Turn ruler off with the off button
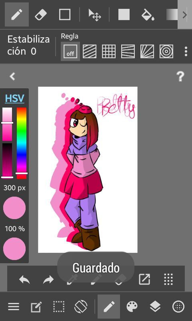This screenshot has height=321, width=192. [70, 51]
